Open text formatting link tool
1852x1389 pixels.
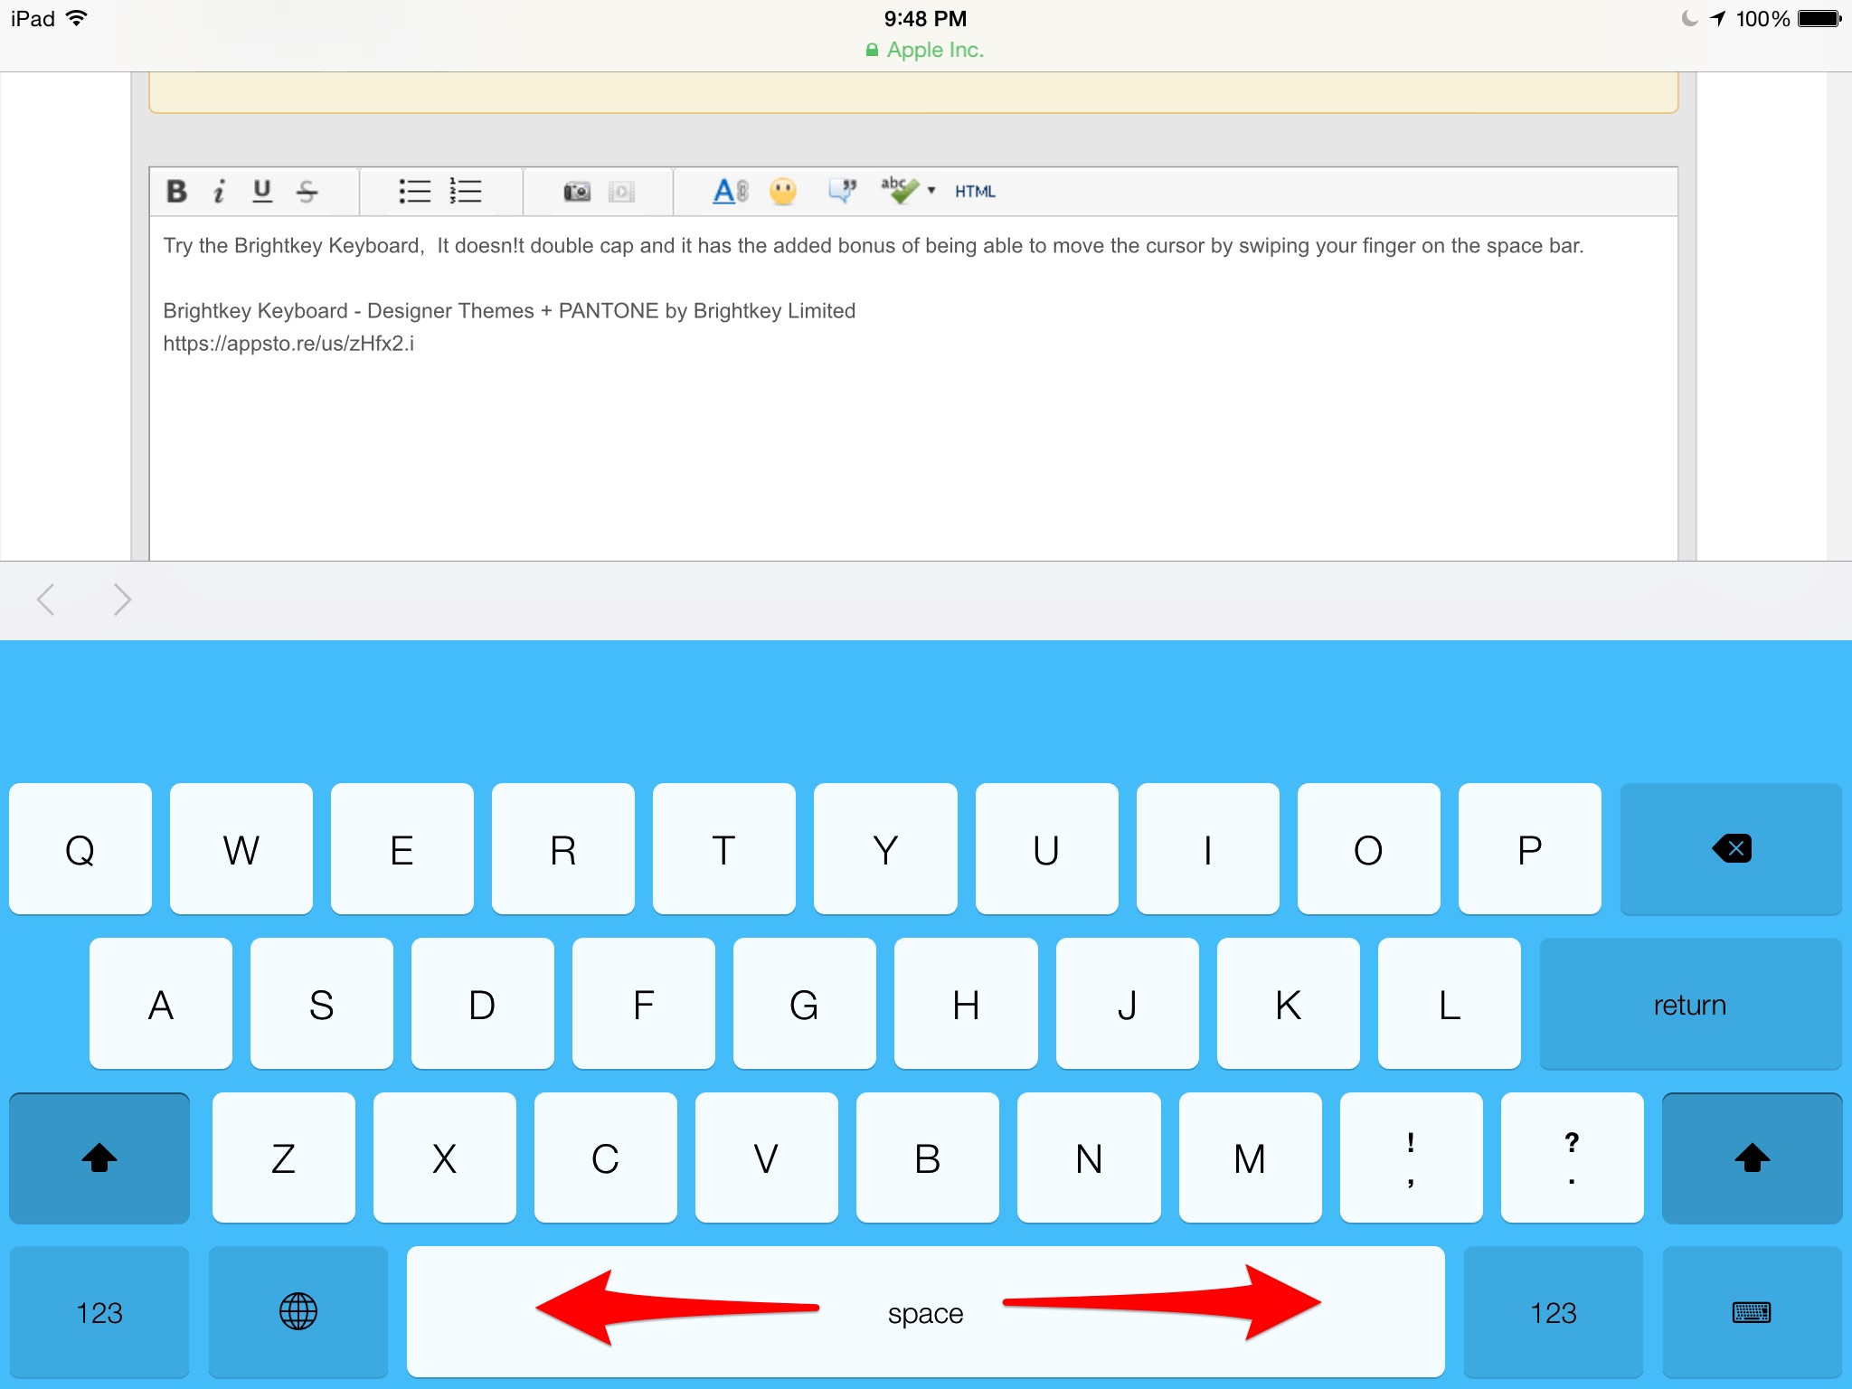click(730, 191)
